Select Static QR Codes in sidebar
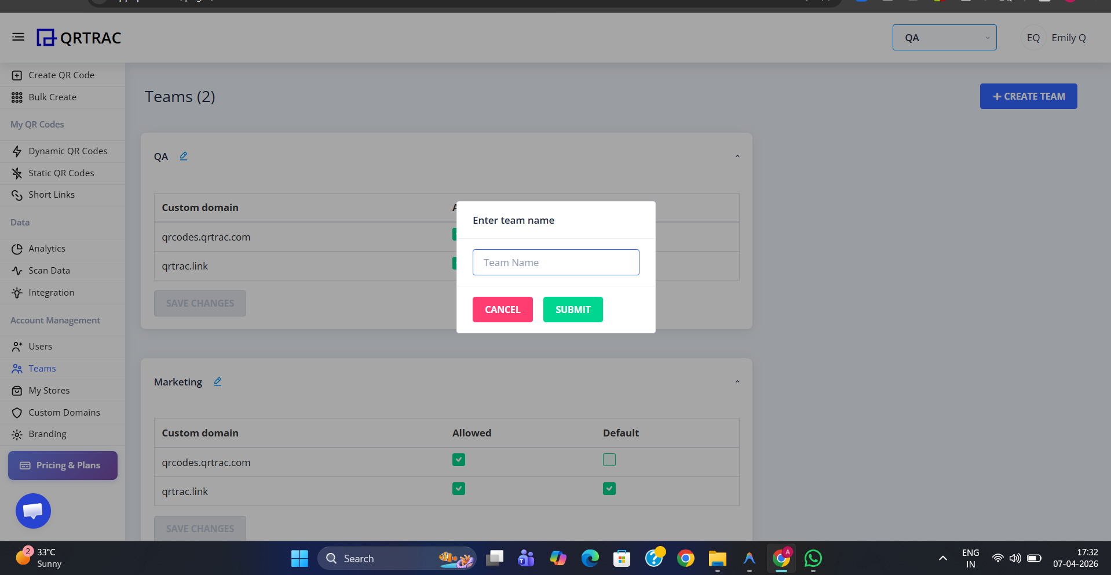This screenshot has height=575, width=1111. [x=61, y=173]
